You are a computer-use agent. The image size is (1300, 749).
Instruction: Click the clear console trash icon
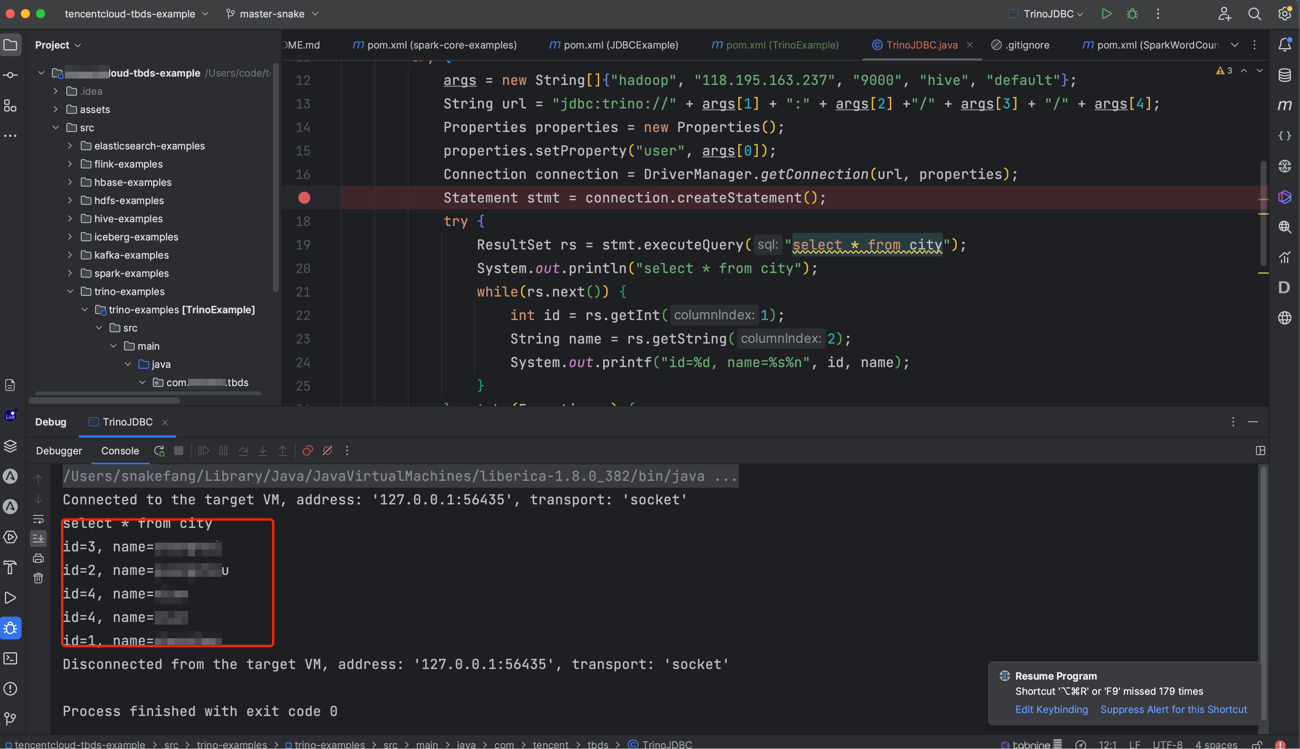tap(39, 578)
